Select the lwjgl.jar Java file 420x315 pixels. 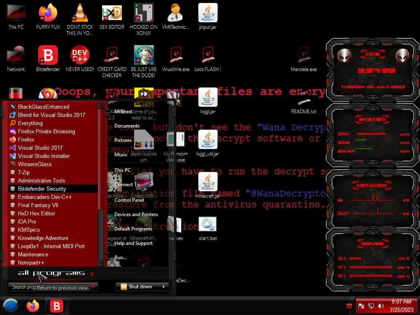point(208,101)
